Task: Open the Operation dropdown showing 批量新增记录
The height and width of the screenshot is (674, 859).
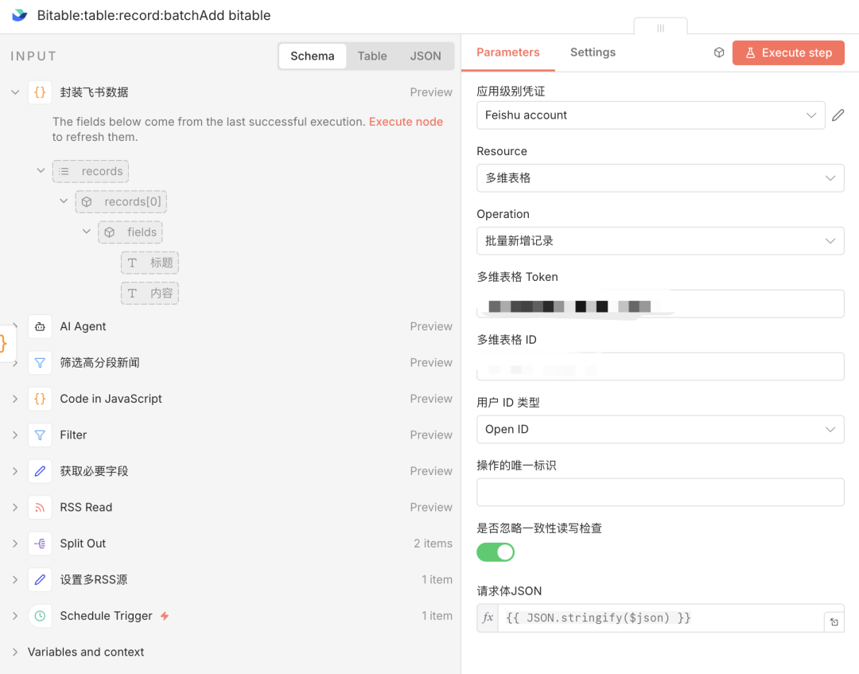Action: point(659,241)
